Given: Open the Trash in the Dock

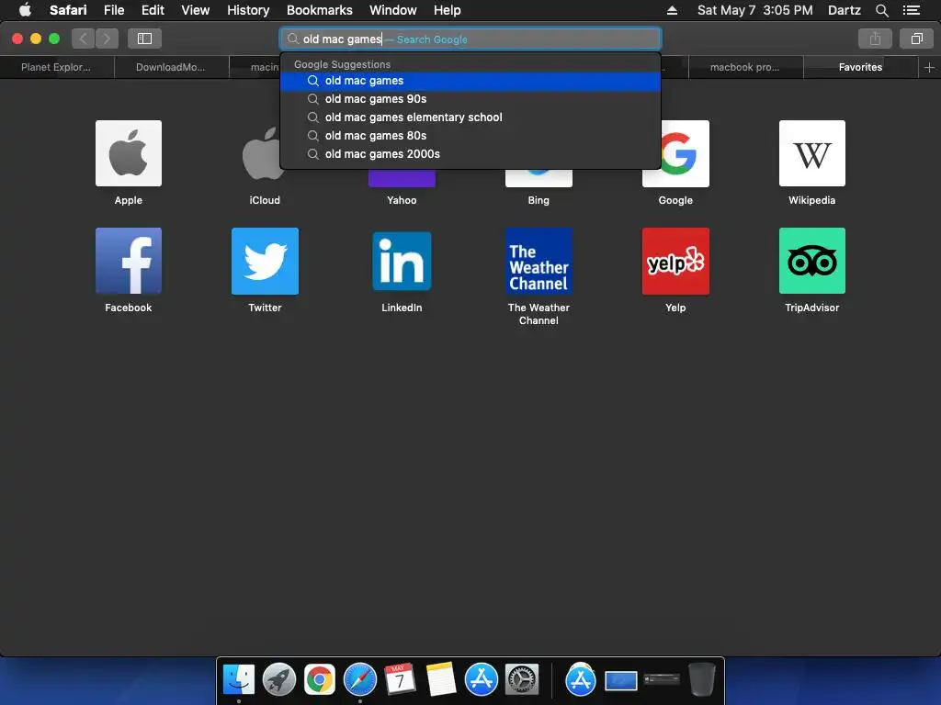Looking at the screenshot, I should [701, 680].
